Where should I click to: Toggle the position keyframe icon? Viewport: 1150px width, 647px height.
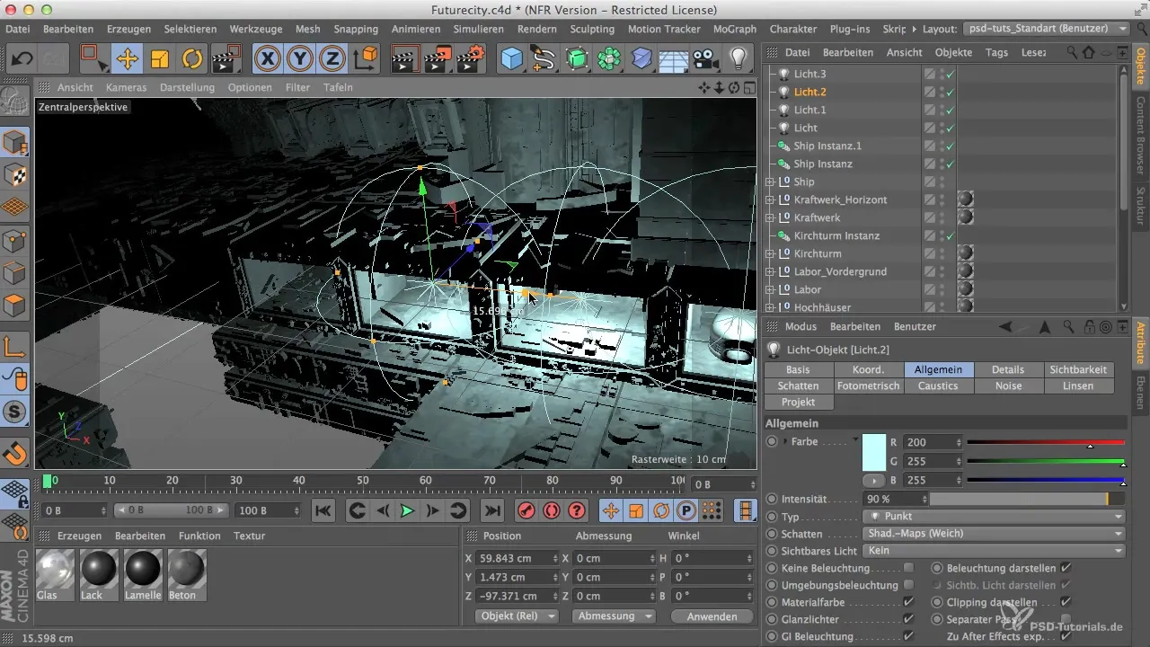(x=611, y=510)
